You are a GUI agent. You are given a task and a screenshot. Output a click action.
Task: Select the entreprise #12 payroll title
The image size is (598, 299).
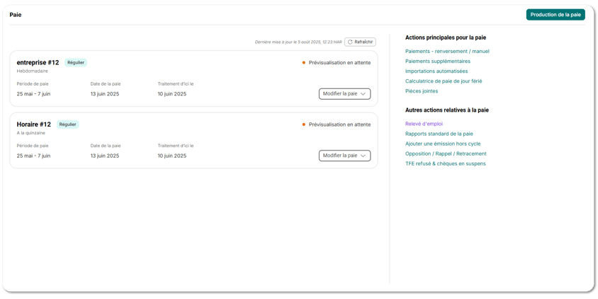pos(38,62)
